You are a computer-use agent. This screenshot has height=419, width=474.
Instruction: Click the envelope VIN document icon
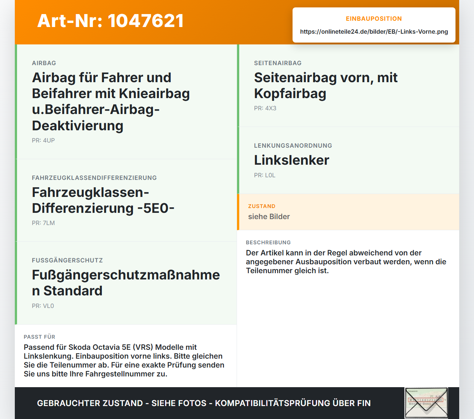[426, 403]
